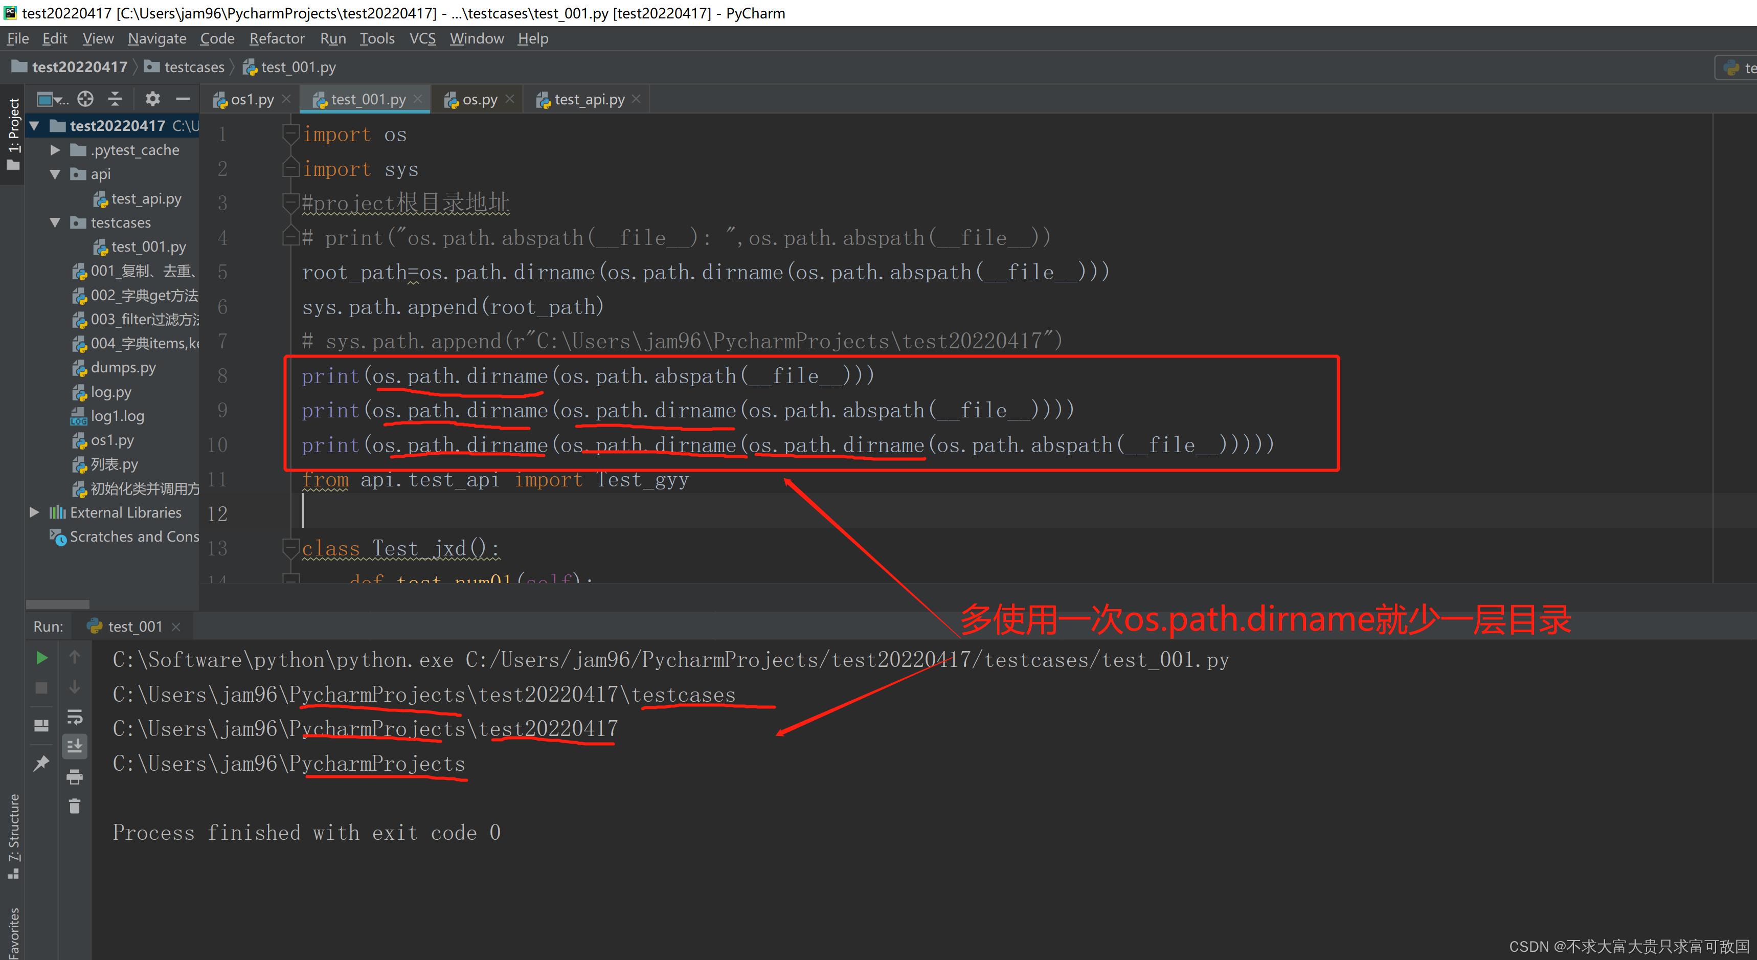The height and width of the screenshot is (960, 1757).
Task: Close the test_001 run tab
Action: pyautogui.click(x=176, y=627)
